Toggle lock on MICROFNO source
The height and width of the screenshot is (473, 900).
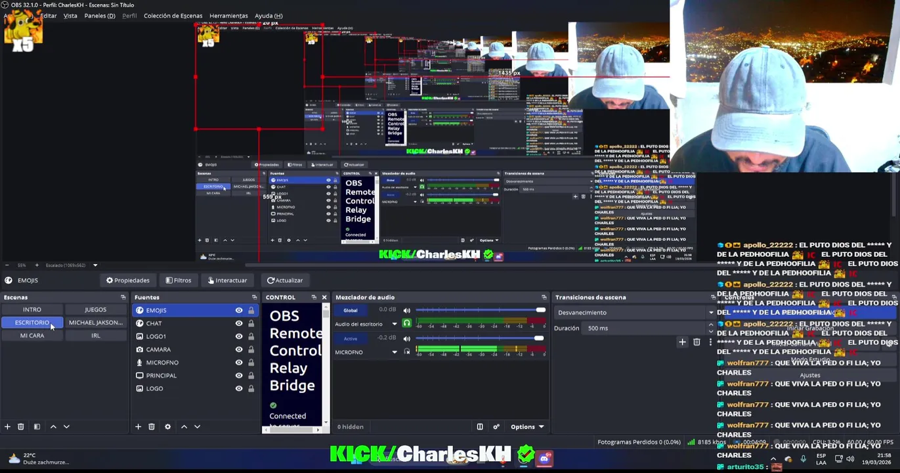[x=251, y=363]
